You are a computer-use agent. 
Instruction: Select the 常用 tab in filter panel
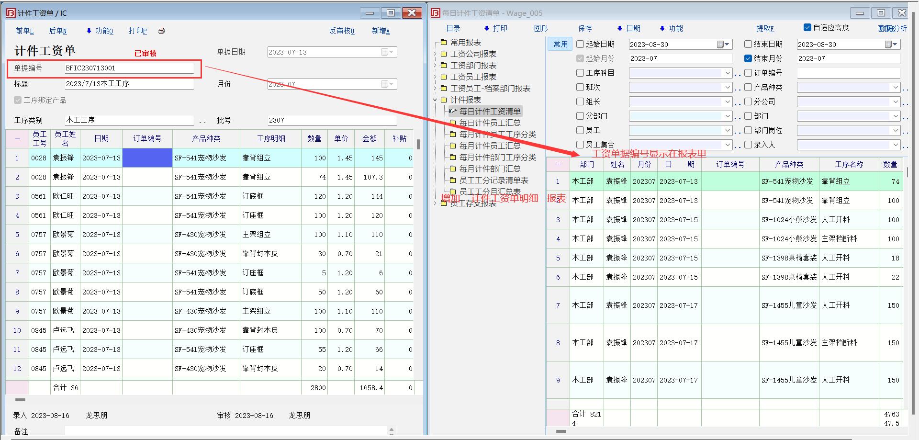(x=560, y=44)
